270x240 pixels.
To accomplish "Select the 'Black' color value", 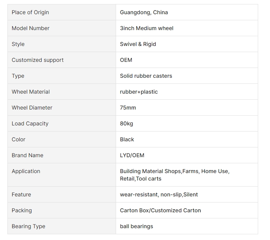I will 127,139.
